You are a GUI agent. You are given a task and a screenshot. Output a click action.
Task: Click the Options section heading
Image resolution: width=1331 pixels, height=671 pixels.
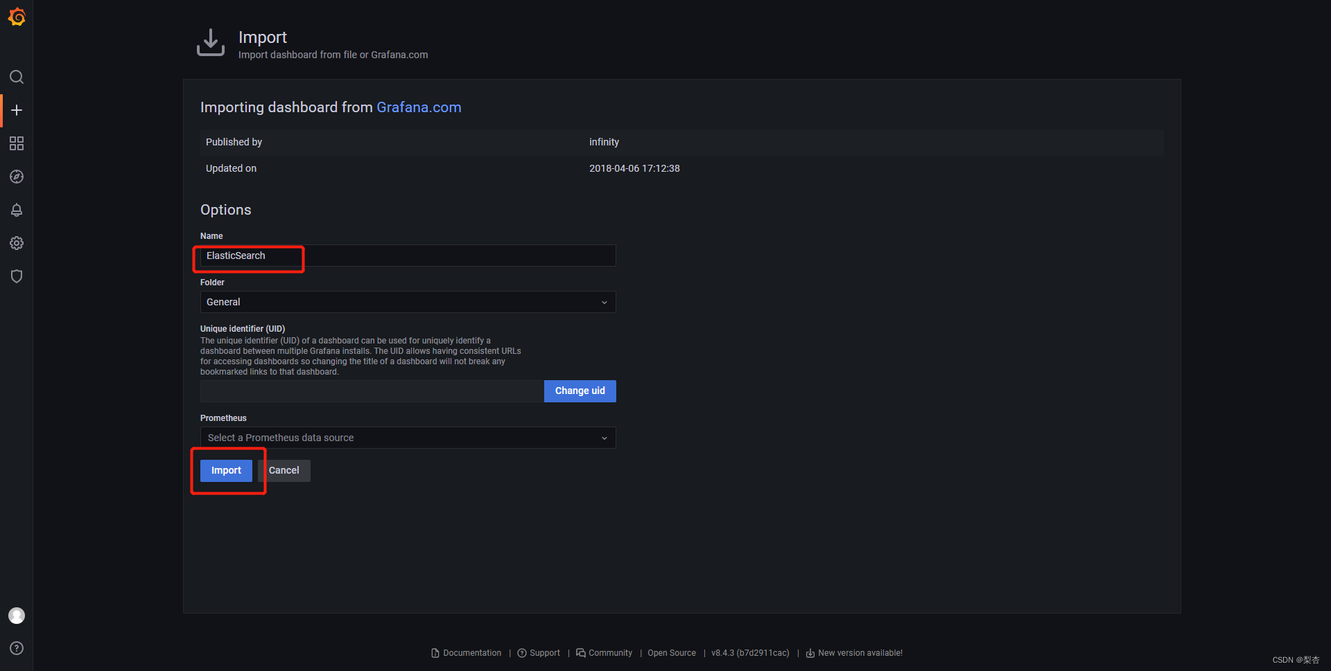(226, 210)
